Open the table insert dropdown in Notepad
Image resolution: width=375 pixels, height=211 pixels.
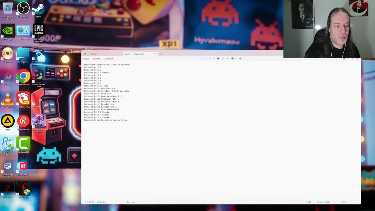tap(233, 59)
